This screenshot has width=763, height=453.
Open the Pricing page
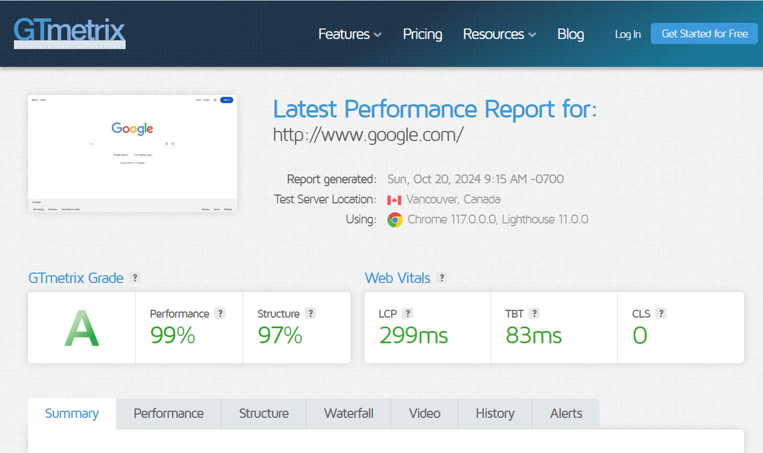point(423,34)
